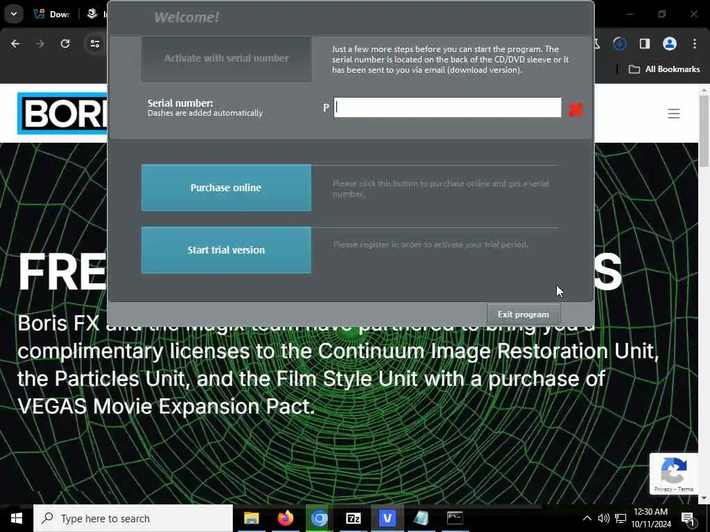Screen dimensions: 710x532
Task: Open Boris FX hamburger menu
Action: [x=674, y=114]
